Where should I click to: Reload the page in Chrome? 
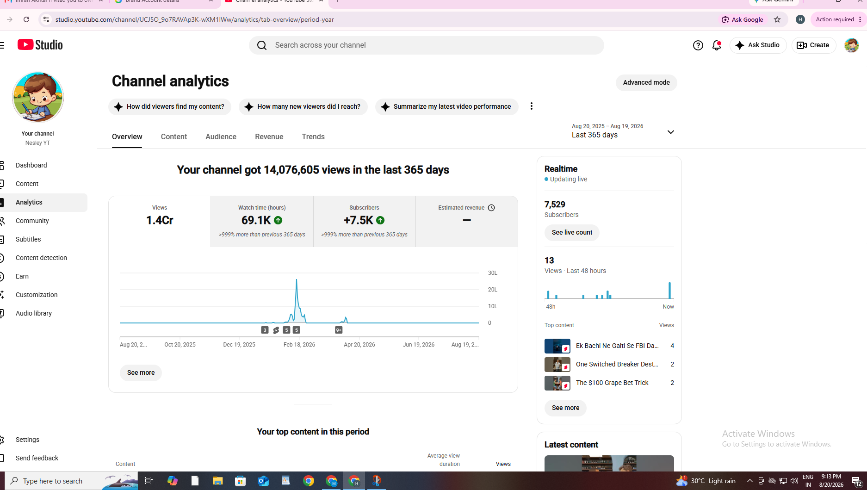26,19
